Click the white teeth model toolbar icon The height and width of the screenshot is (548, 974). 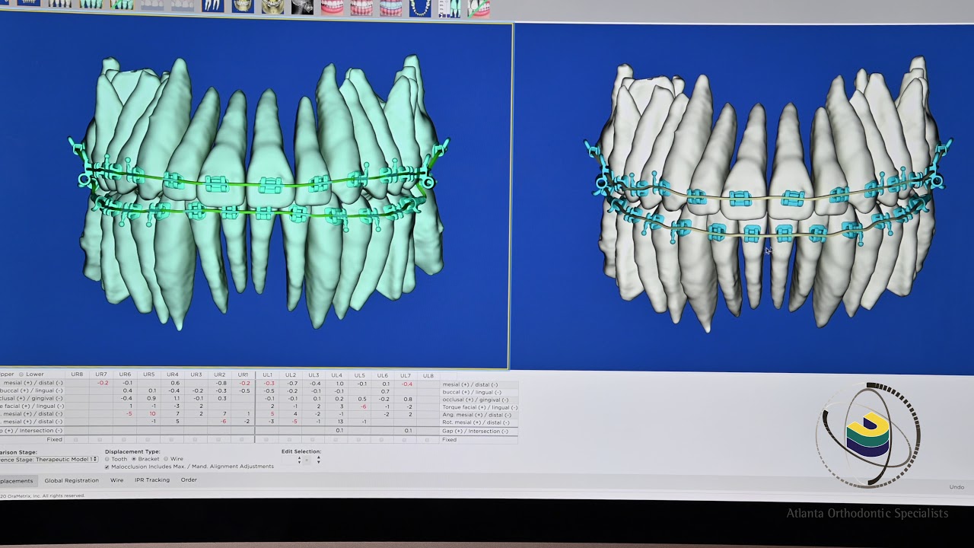pos(59,5)
